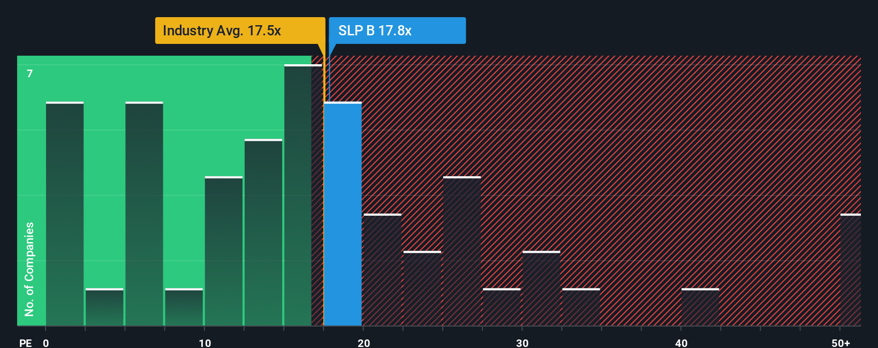
Task: Select the bar starting at PE 30
Action: [x=541, y=289]
